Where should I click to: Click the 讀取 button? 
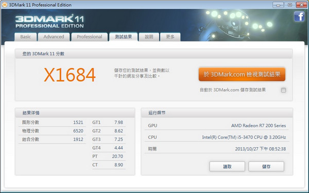click(x=227, y=167)
